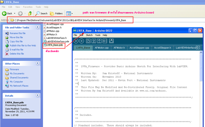Toggle the Explorer Folders pane
The height and width of the screenshot is (127, 205).
56,13
